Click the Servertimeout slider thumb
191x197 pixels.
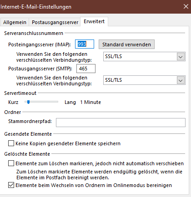coord(28,102)
